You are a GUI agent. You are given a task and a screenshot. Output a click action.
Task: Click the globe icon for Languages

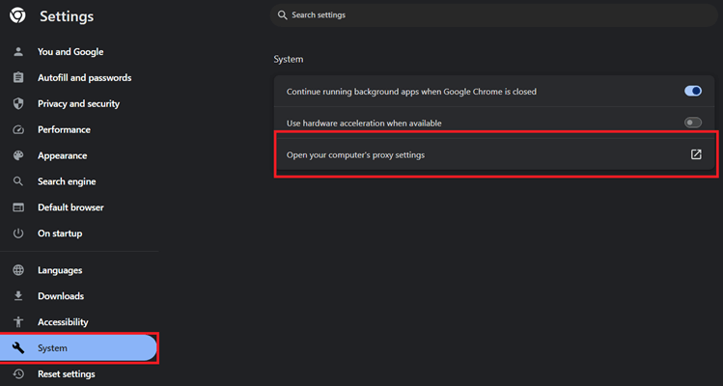click(17, 271)
